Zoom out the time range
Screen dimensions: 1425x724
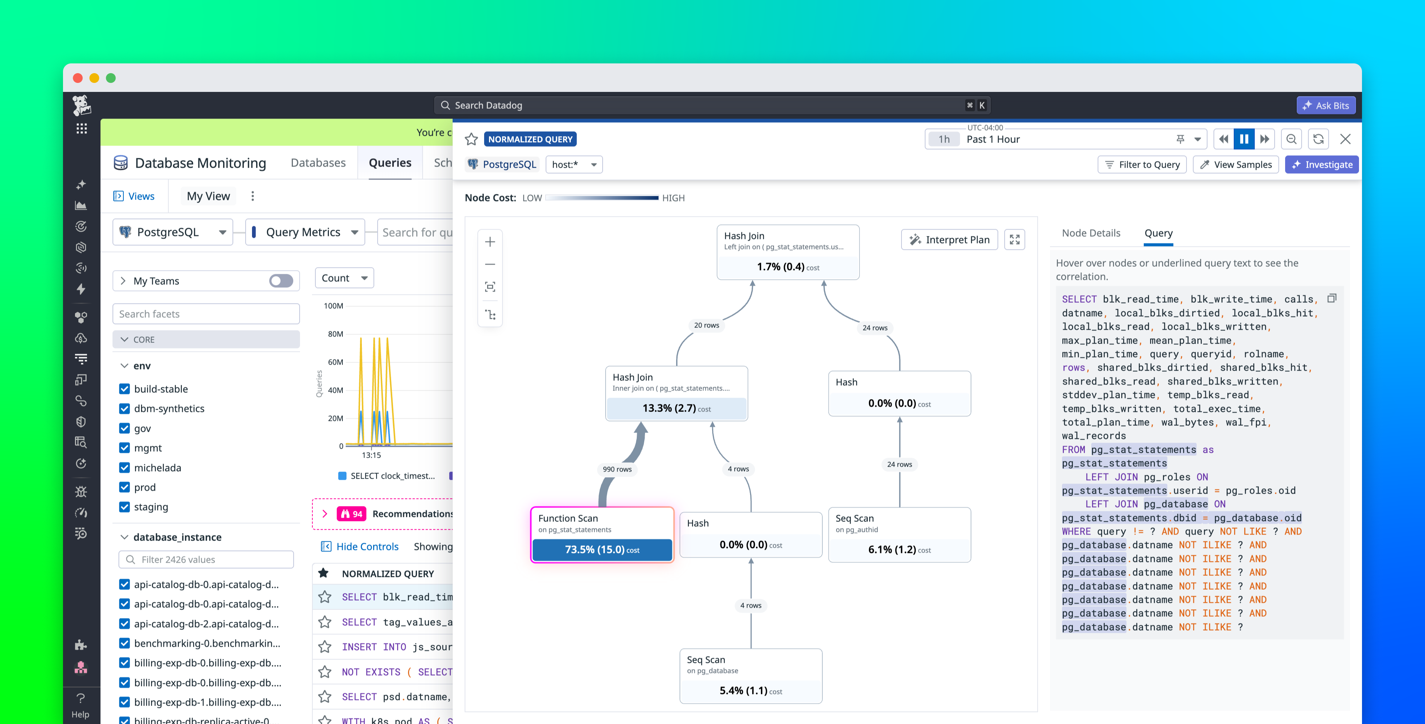pos(1291,139)
